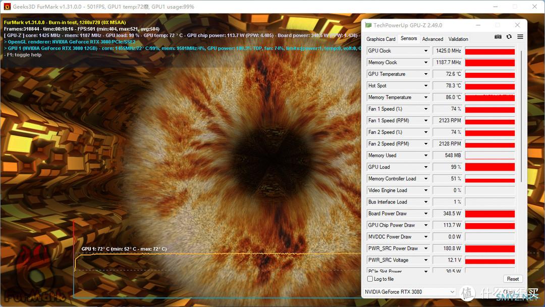This screenshot has width=545, height=307.
Task: Open the GPU-Z hamburger menu
Action: [x=520, y=36]
